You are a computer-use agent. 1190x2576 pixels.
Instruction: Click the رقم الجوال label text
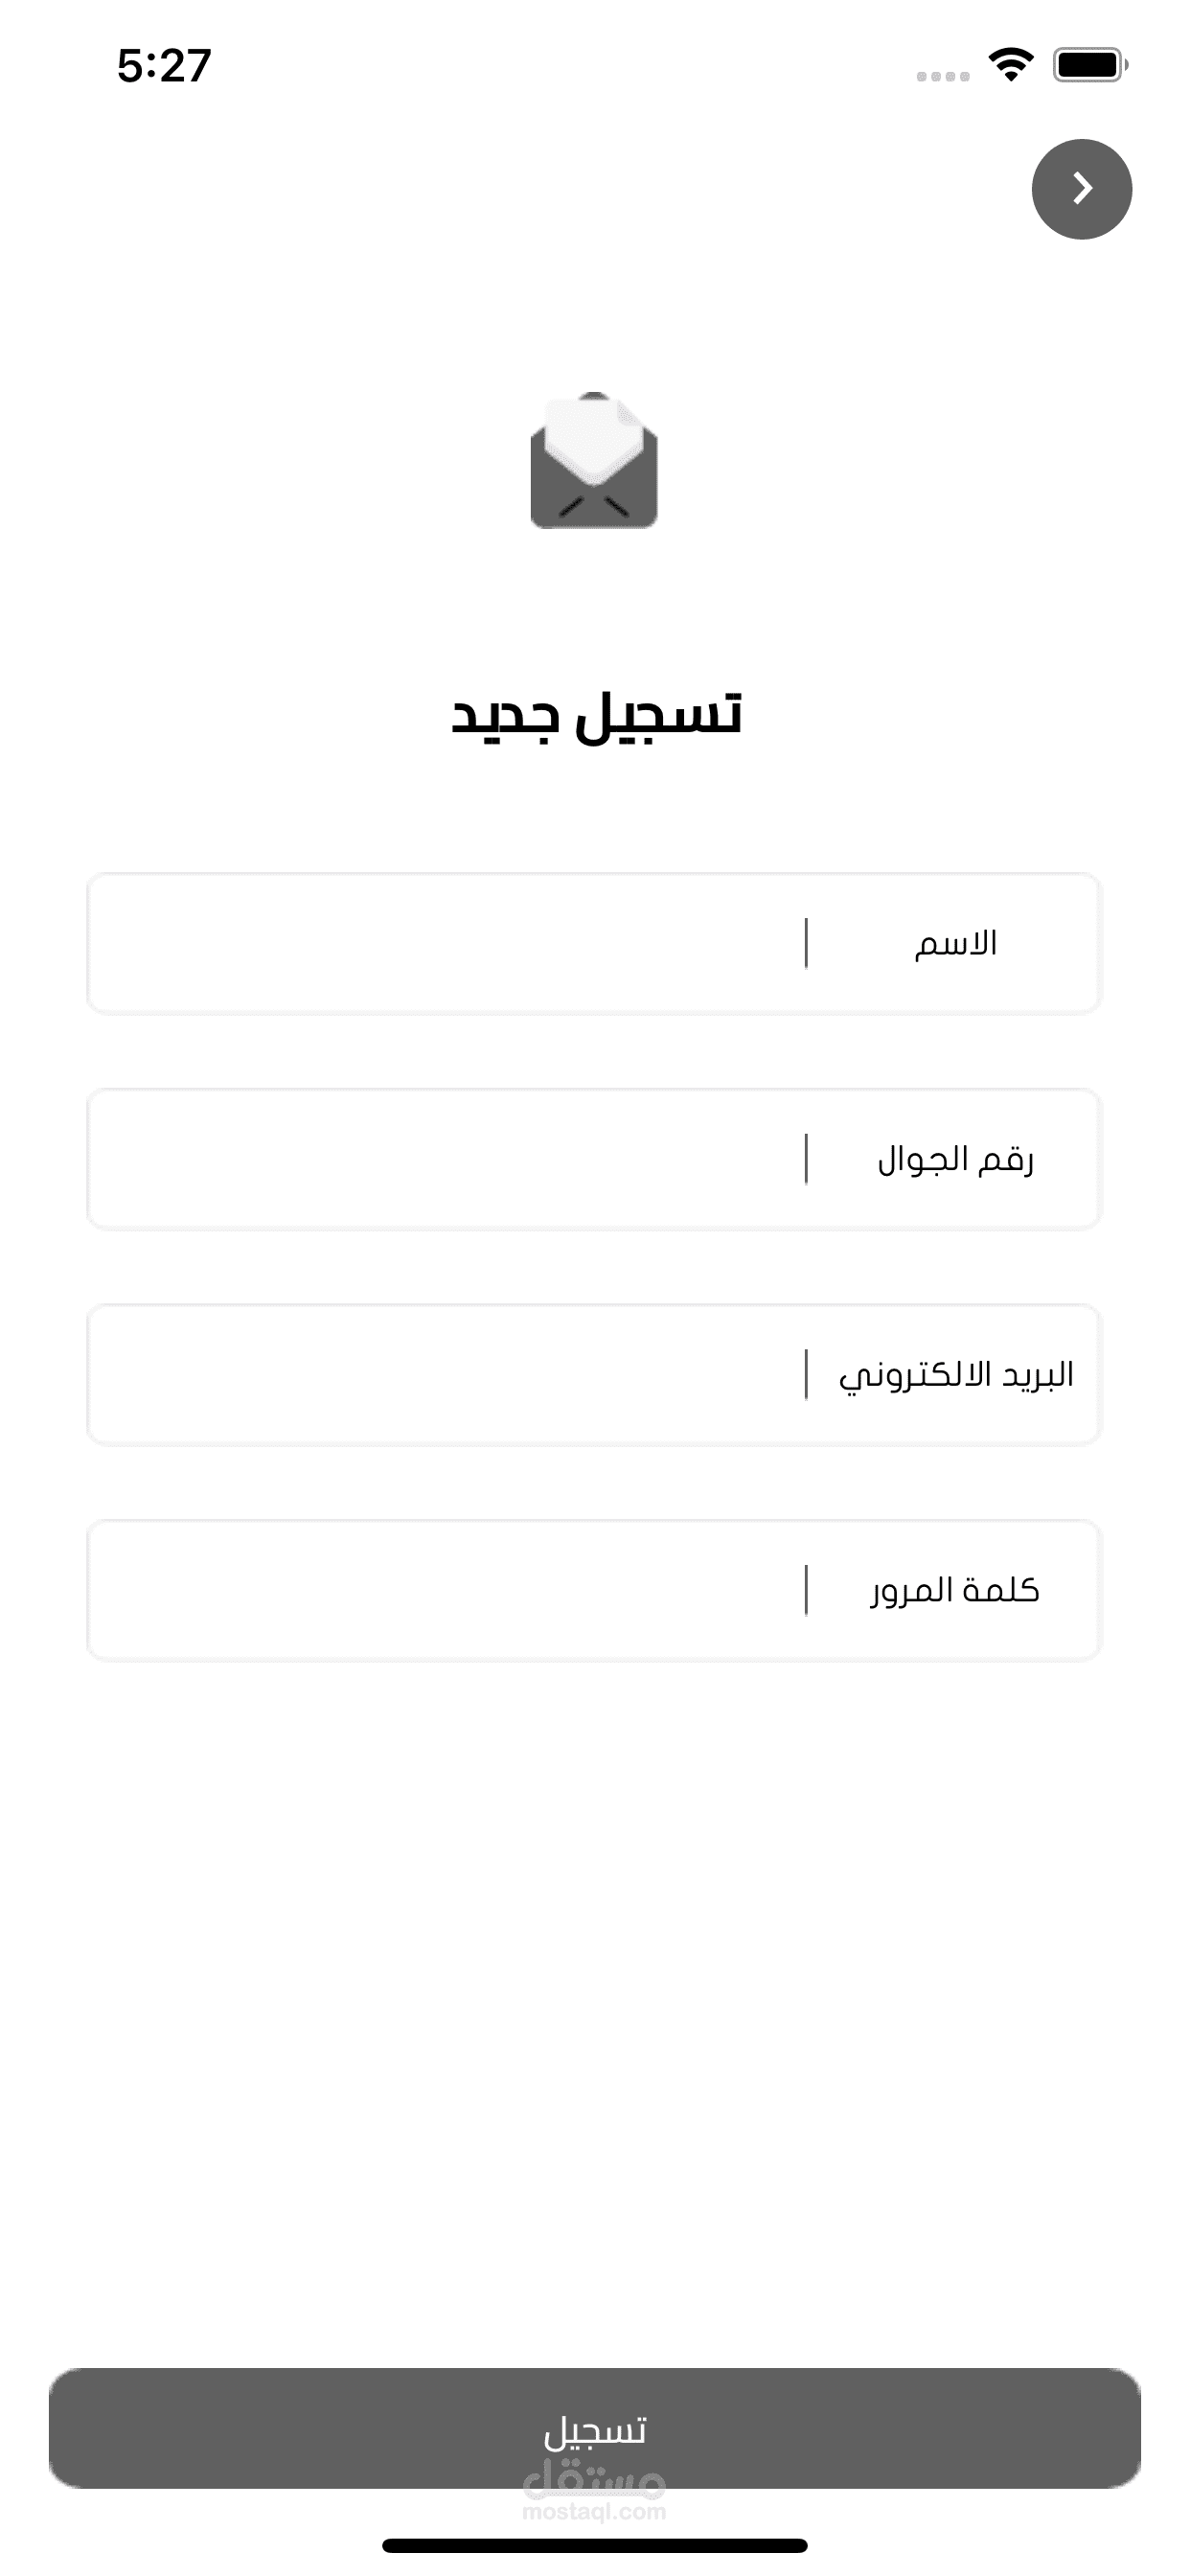pos(956,1159)
